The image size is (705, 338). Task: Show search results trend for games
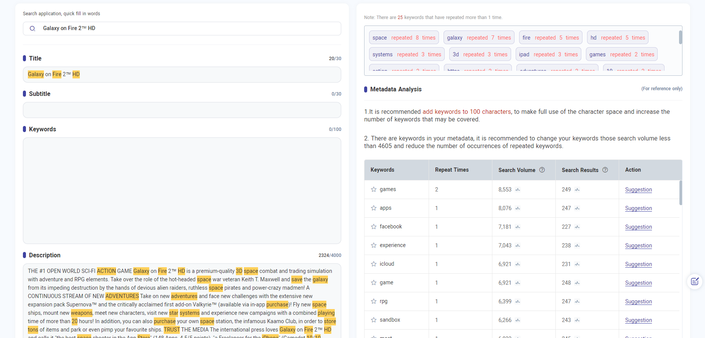click(577, 190)
